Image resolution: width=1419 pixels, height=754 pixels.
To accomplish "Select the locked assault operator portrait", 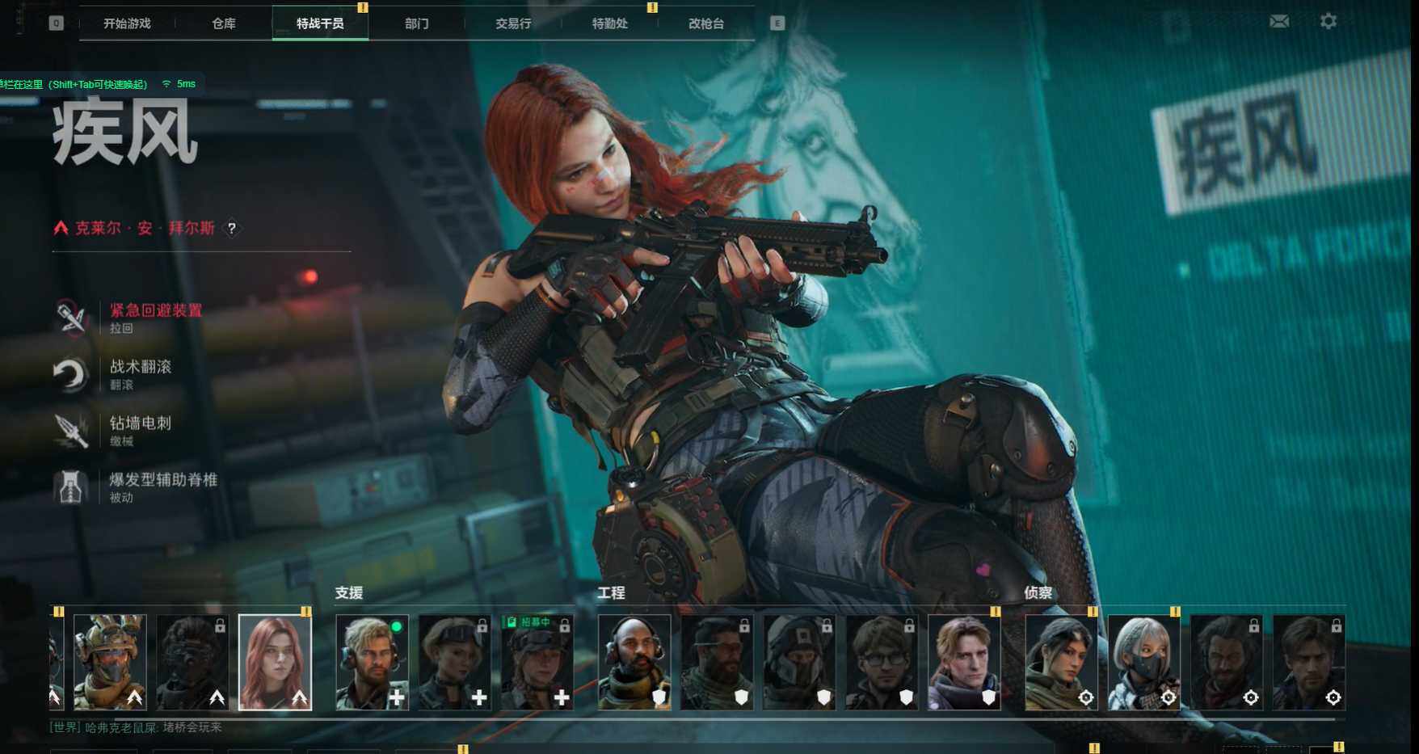I will (192, 662).
